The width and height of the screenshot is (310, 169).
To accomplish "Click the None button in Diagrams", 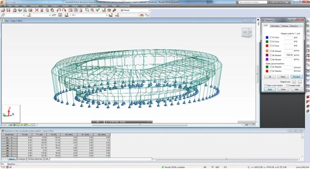I will tap(283, 77).
